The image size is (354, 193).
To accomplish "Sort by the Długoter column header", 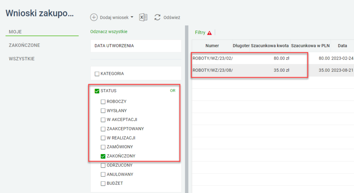I will tap(241, 45).
